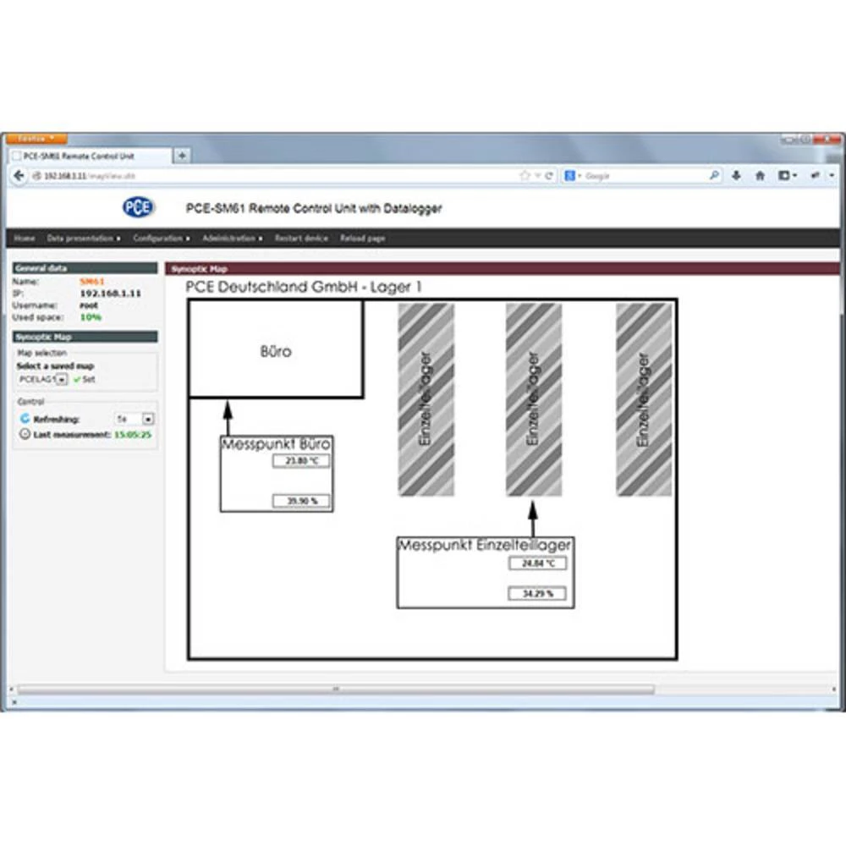Click the browser back arrow button
846x846 pixels.
tap(19, 176)
